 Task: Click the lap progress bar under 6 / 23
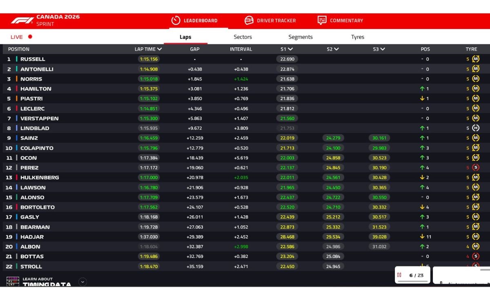412,281
